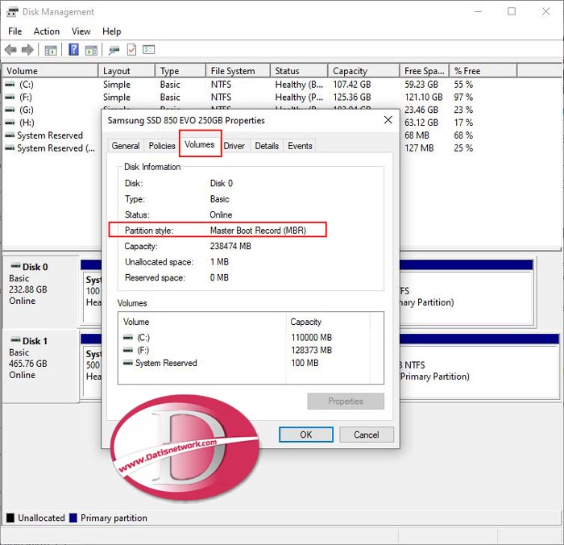Click the Show/Hide Console Tree icon

[x=51, y=50]
